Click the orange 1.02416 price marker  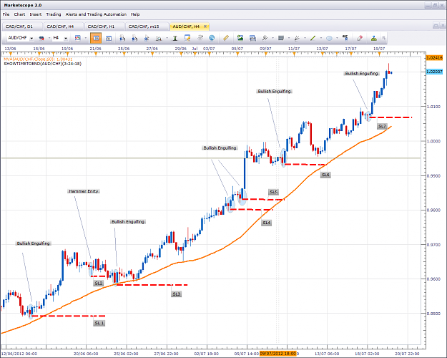434,58
